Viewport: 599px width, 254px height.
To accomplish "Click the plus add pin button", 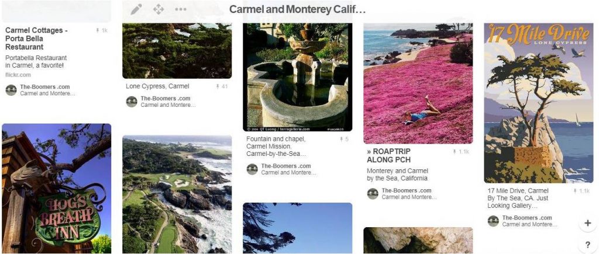I will pos(587,223).
